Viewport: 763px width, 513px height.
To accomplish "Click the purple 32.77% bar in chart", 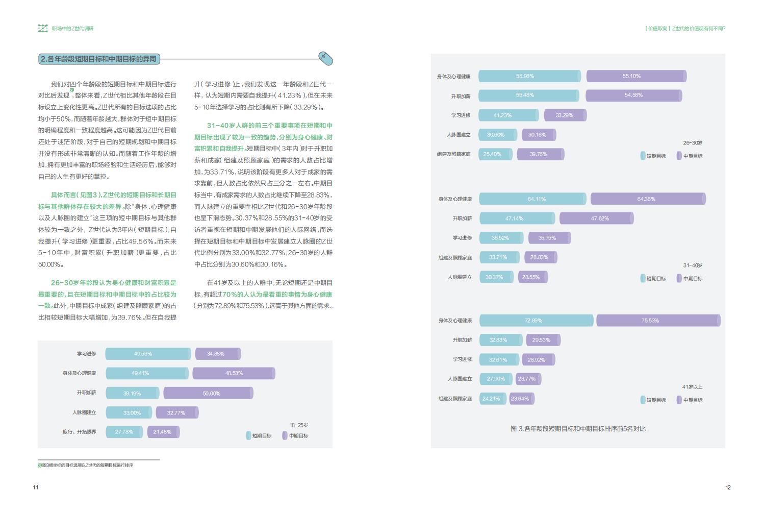I will pyautogui.click(x=177, y=412).
